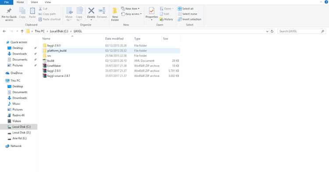Click Paste shortcut command
Viewport: 329px width, 172px height.
[x=50, y=19]
